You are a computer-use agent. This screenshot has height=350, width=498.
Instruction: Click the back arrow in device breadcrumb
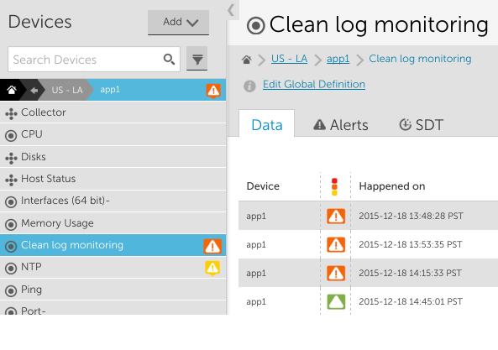click(34, 91)
